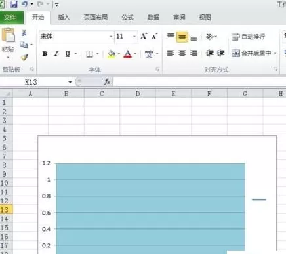Viewport: 286px width, 254px height.
Task: Expand the borders dropdown arrow
Action: tap(98, 54)
